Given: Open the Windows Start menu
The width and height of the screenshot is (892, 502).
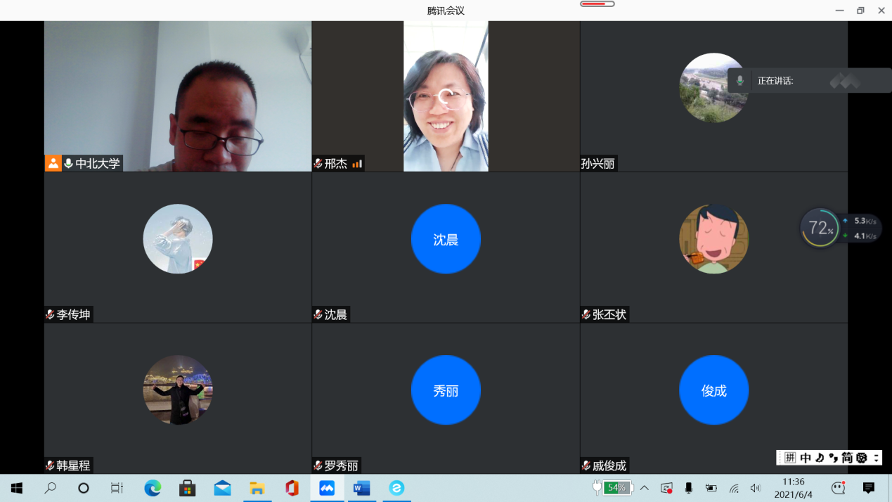Looking at the screenshot, I should coord(17,488).
